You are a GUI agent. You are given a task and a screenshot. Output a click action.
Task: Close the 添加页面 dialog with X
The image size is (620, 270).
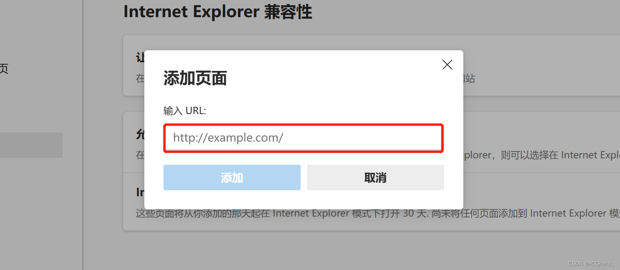tap(447, 65)
